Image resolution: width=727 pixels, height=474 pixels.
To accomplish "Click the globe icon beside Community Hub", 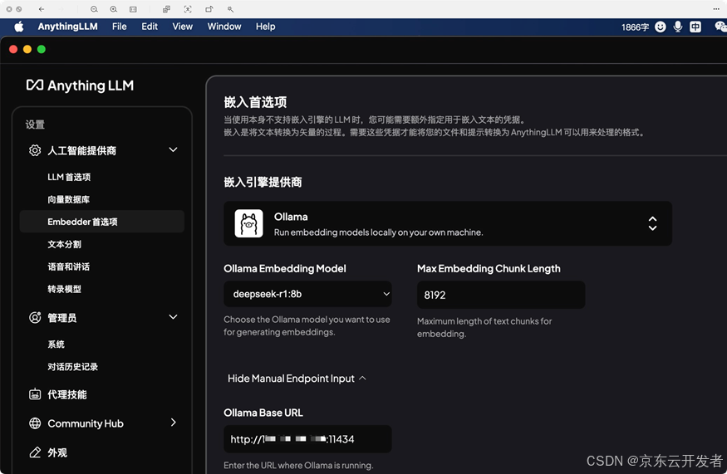I will (x=35, y=423).
